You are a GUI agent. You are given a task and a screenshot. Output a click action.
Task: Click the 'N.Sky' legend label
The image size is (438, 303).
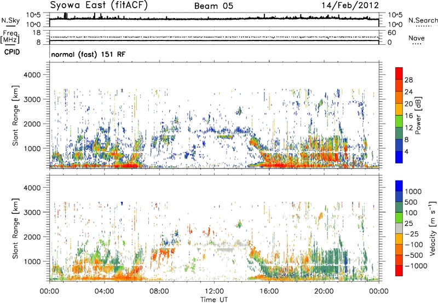click(x=10, y=21)
